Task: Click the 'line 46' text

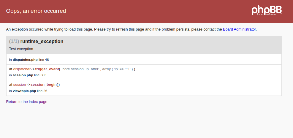Action: coord(44,60)
